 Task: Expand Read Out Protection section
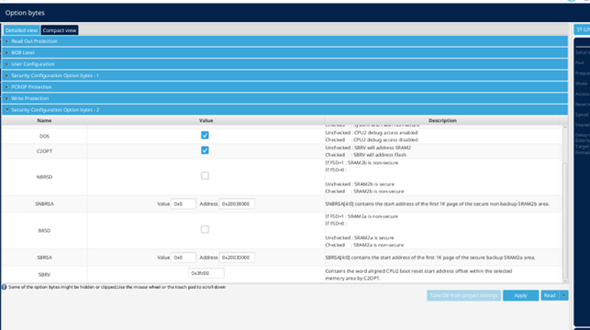tap(284, 41)
